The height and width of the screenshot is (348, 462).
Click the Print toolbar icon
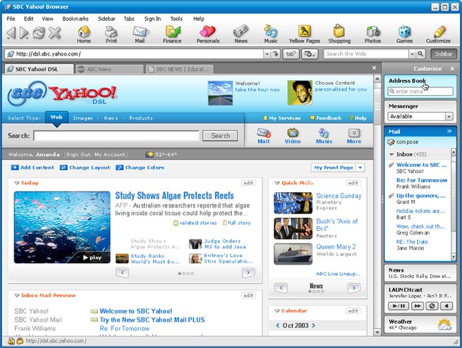pos(112,34)
